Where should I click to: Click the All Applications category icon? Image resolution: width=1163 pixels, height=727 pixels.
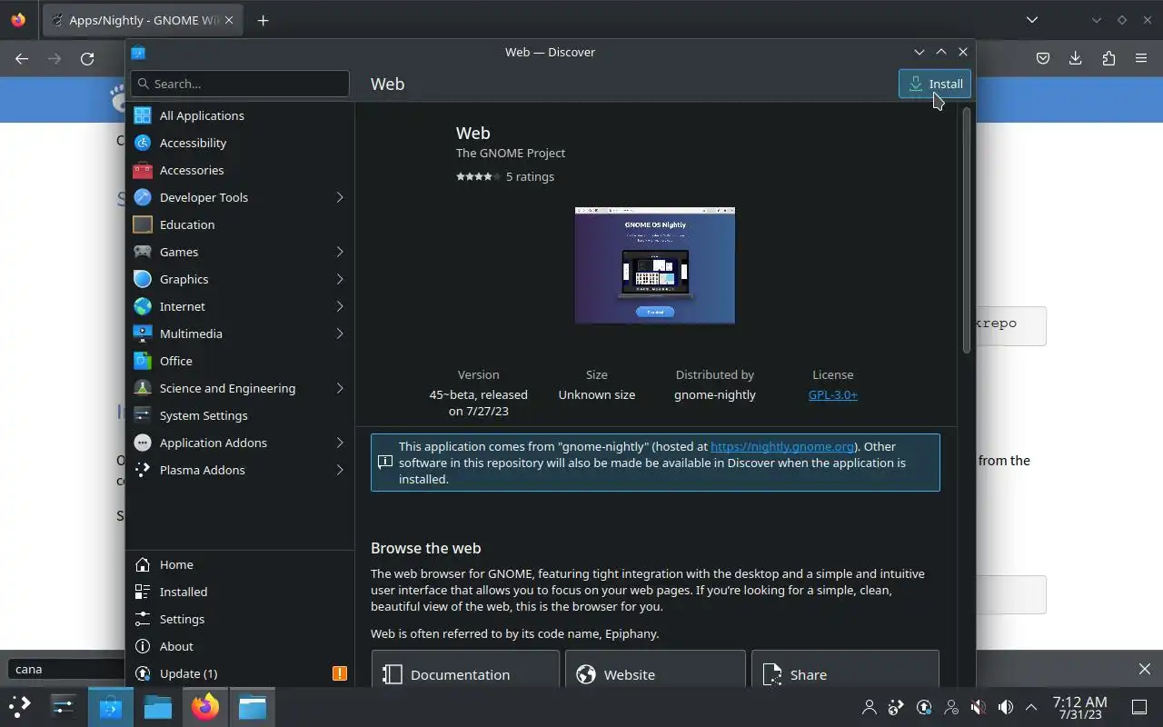[x=142, y=115]
